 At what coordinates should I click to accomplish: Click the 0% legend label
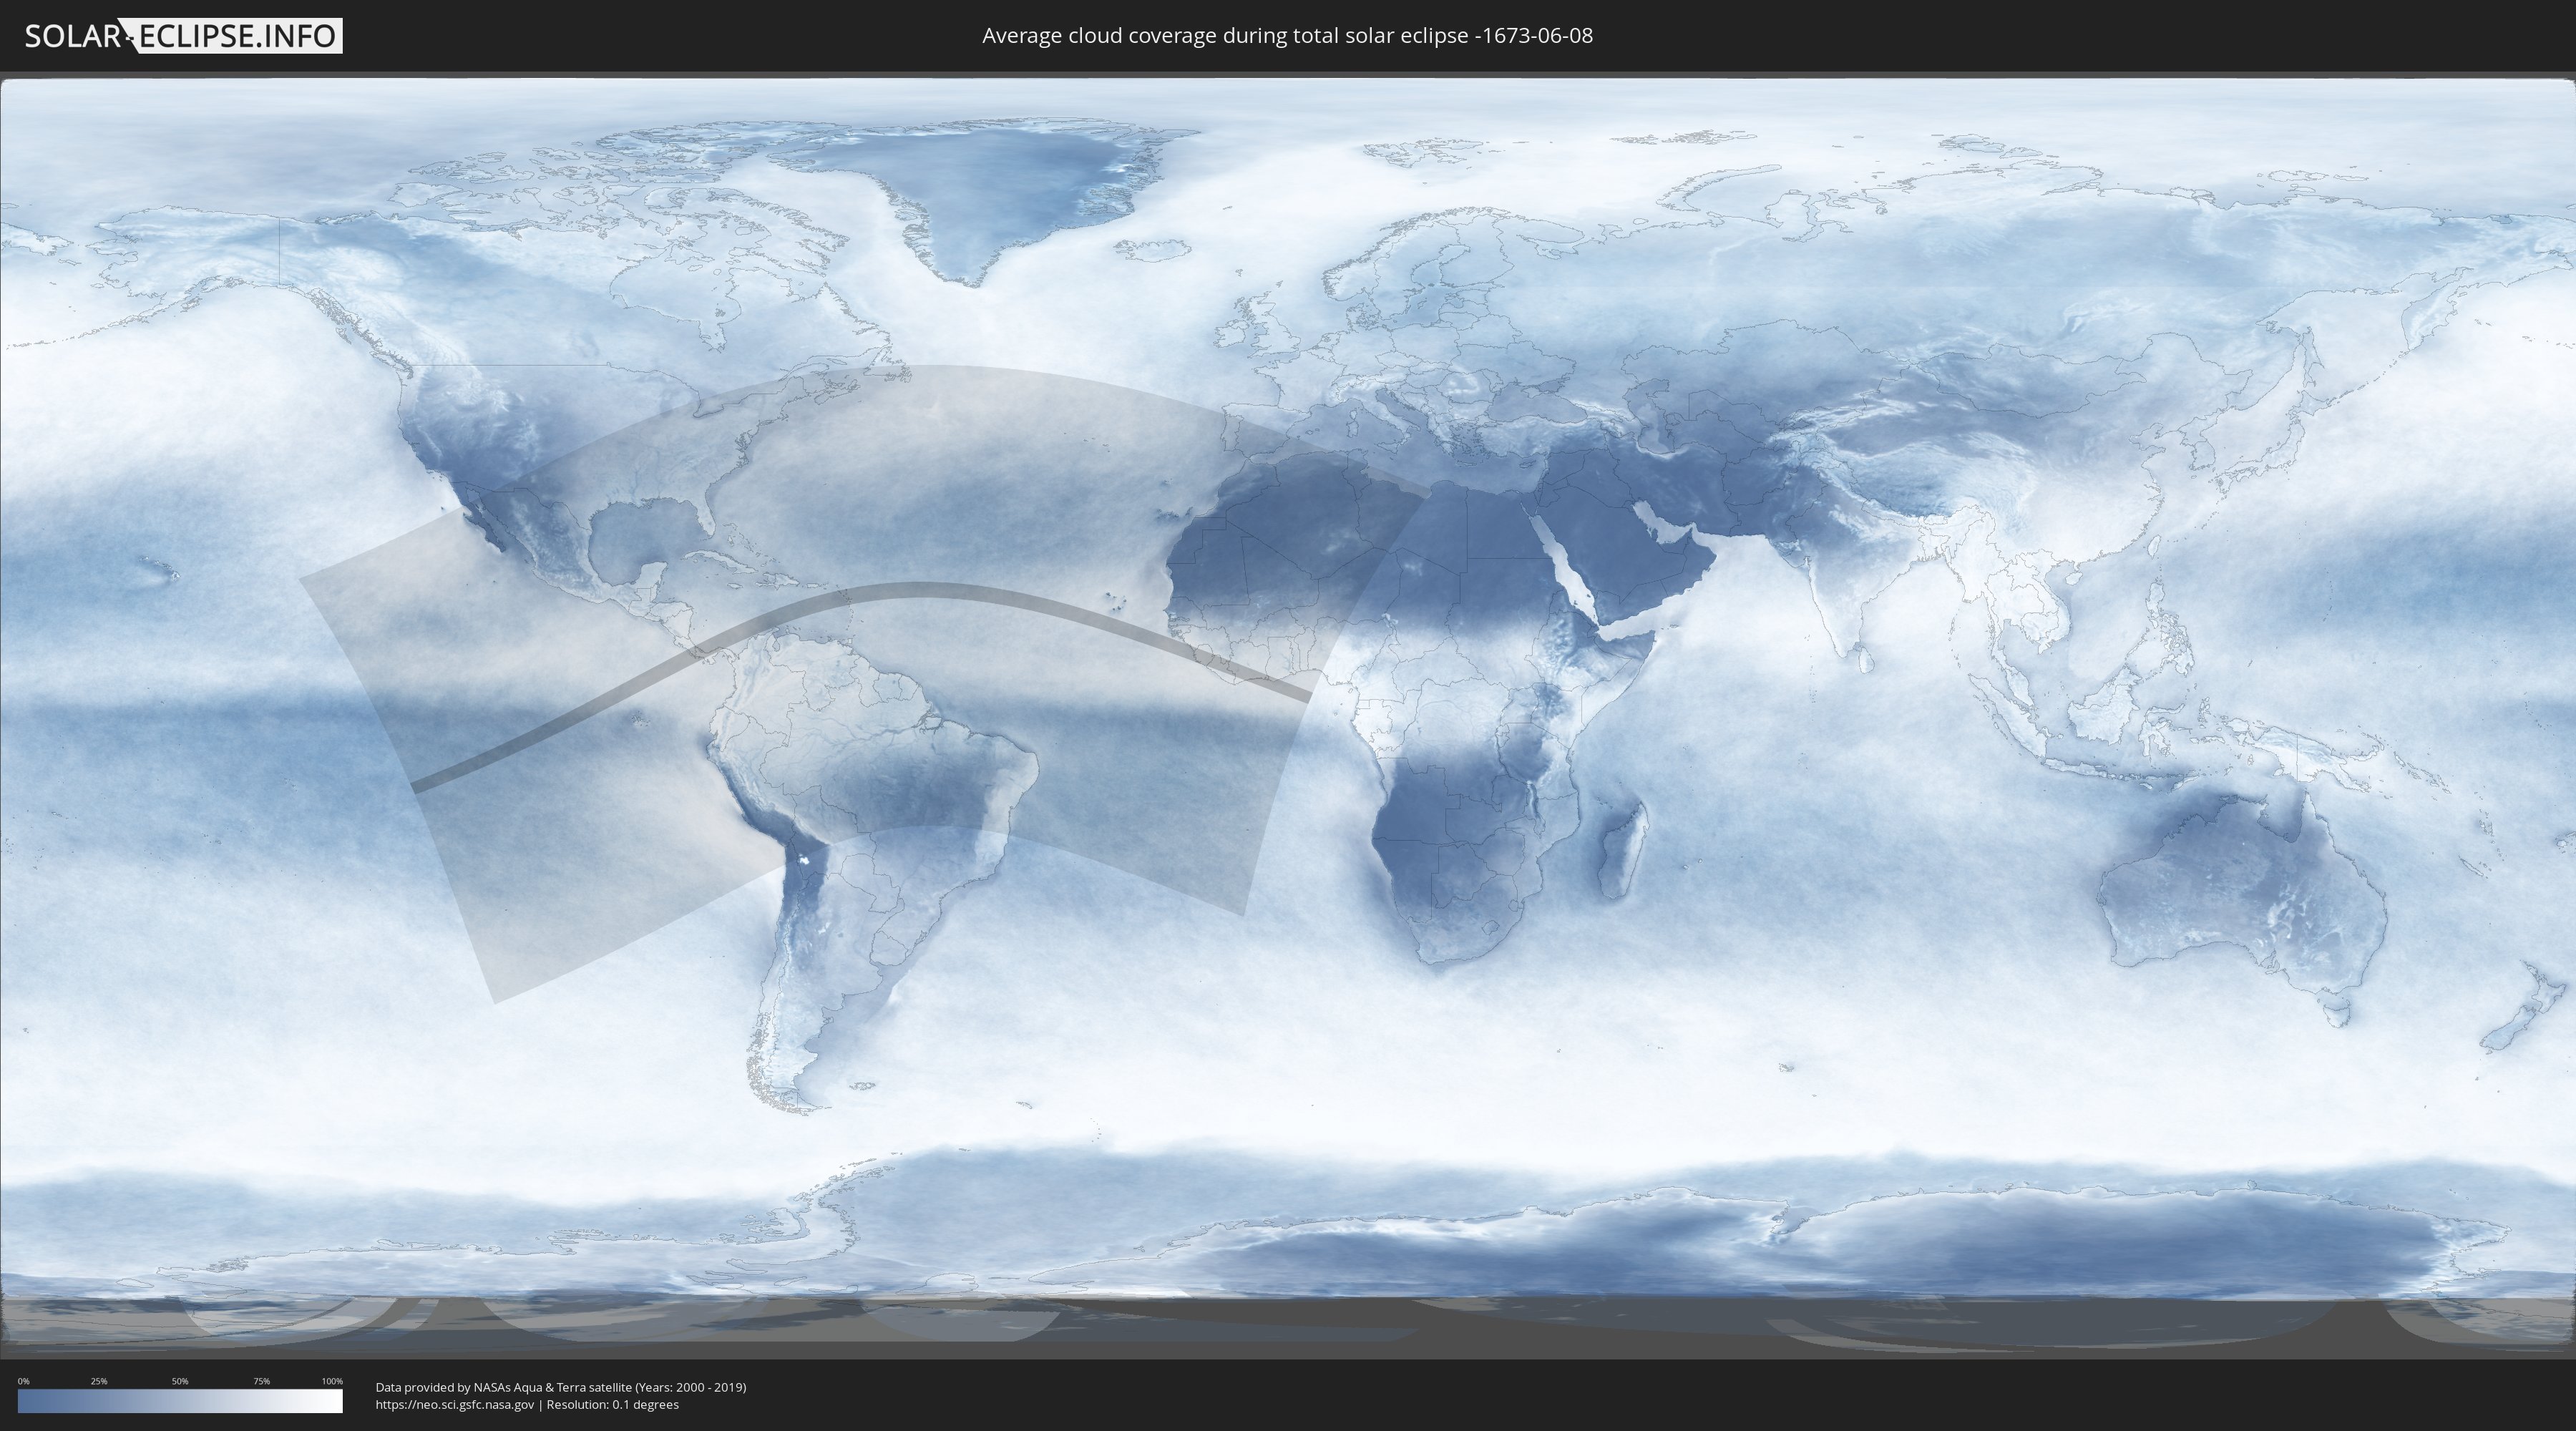(23, 1381)
